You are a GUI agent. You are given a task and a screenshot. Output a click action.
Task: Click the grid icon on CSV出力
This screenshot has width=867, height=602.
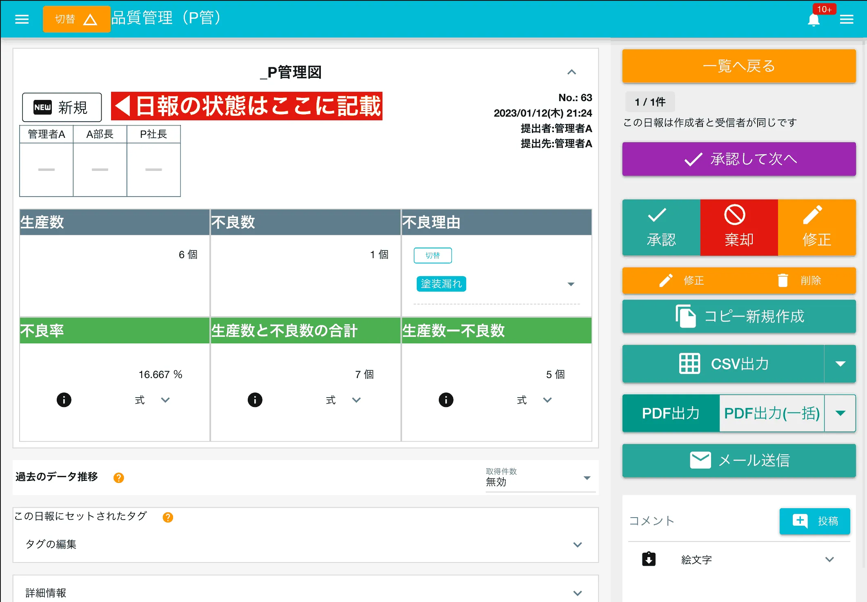coord(689,364)
